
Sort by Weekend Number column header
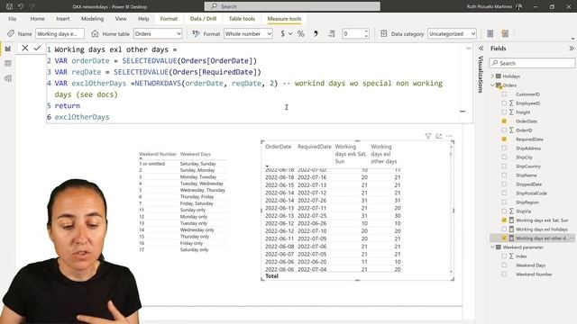coord(158,154)
